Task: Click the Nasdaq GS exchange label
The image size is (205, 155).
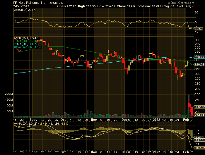Action: 55,3
